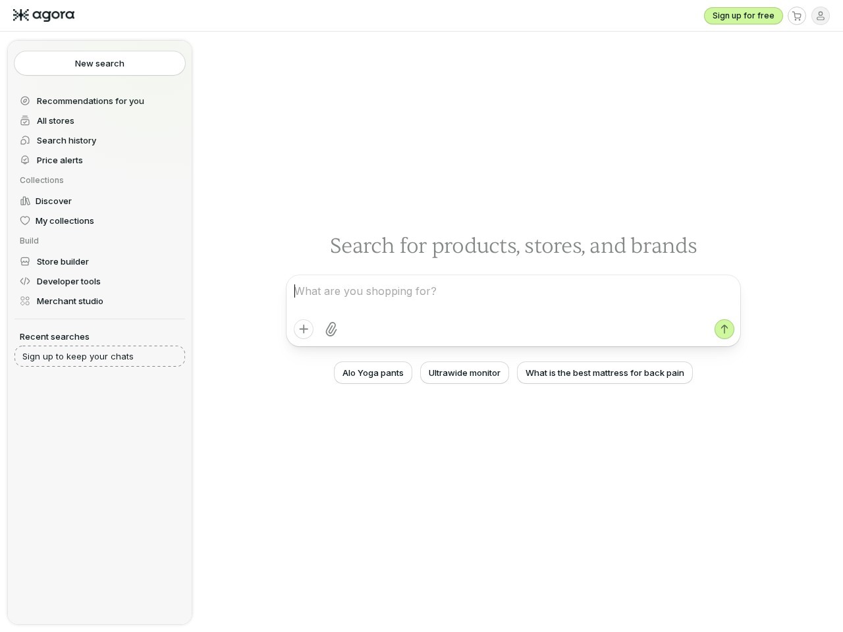
Task: Click the My collections heart icon
Action: (x=25, y=221)
